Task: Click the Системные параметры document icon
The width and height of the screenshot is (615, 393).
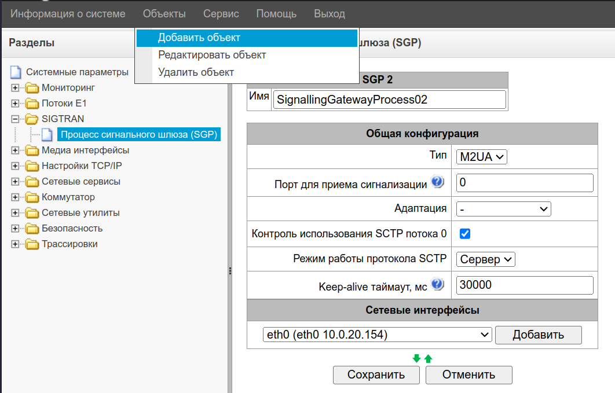Action: coord(16,72)
